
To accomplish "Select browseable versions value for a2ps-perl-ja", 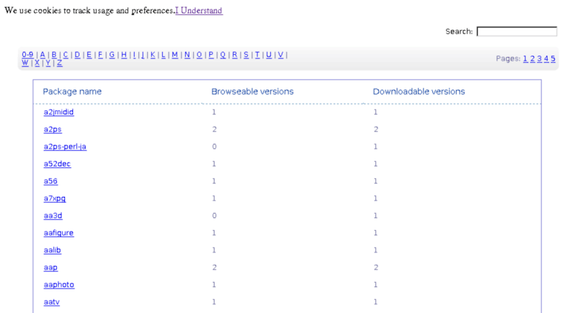I will click(x=214, y=147).
